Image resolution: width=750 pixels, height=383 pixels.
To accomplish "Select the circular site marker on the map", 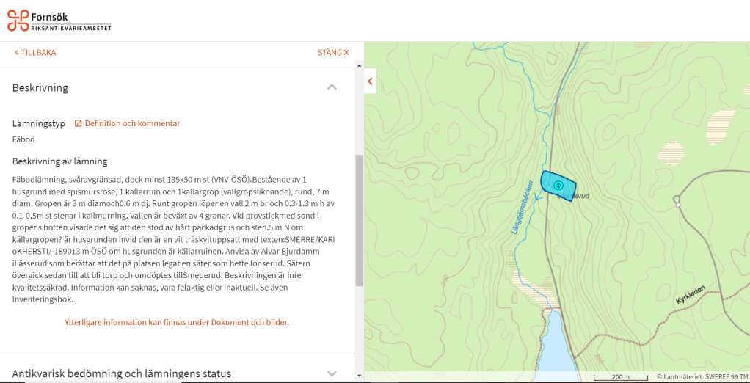I will (558, 184).
